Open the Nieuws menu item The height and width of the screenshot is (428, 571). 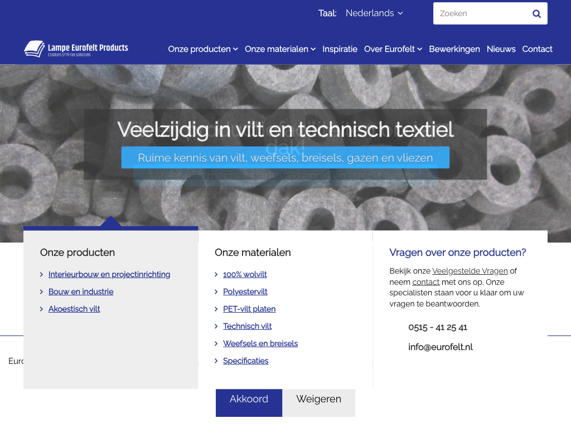point(501,49)
